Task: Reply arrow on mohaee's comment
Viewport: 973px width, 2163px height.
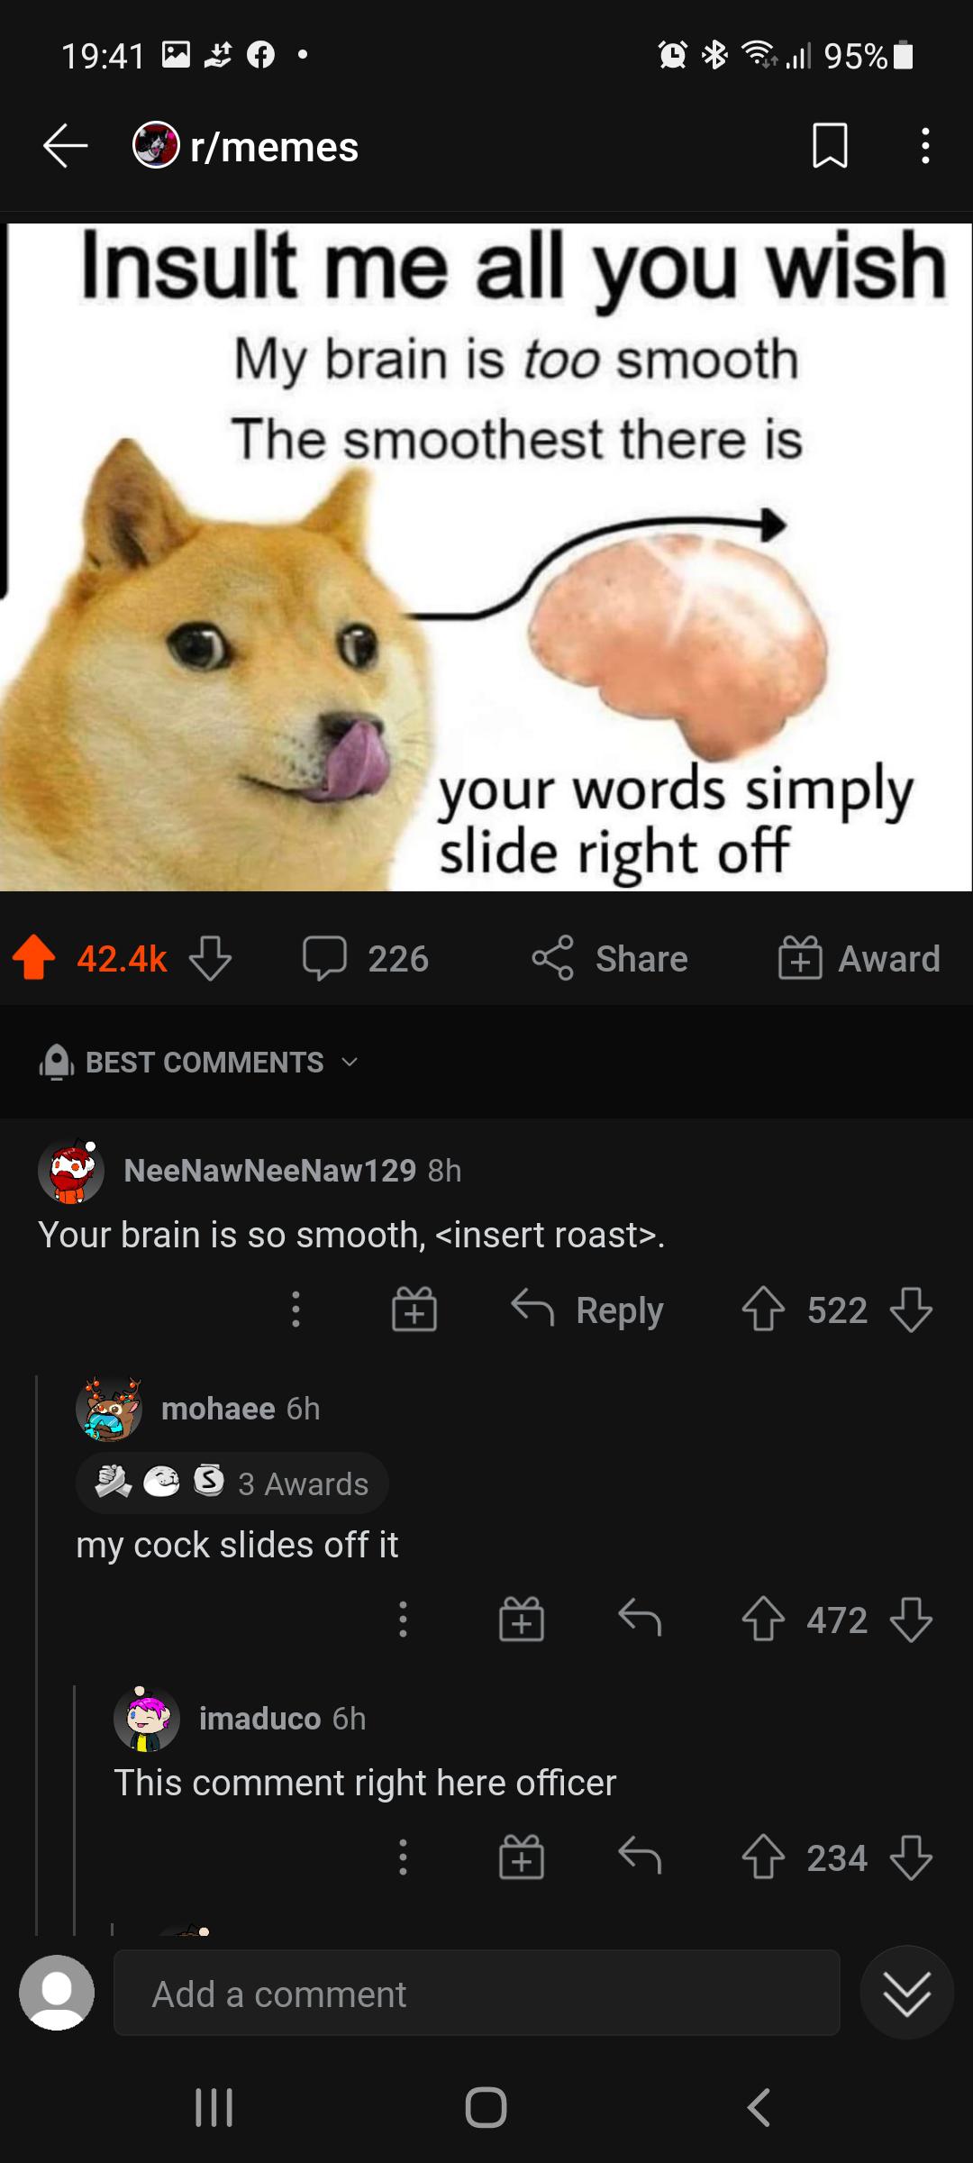Action: [641, 1620]
